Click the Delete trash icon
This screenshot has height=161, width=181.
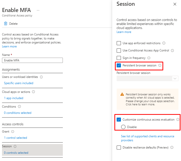click(6, 24)
